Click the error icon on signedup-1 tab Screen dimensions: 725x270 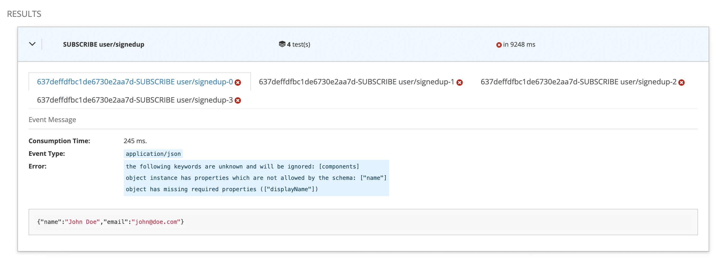[459, 83]
